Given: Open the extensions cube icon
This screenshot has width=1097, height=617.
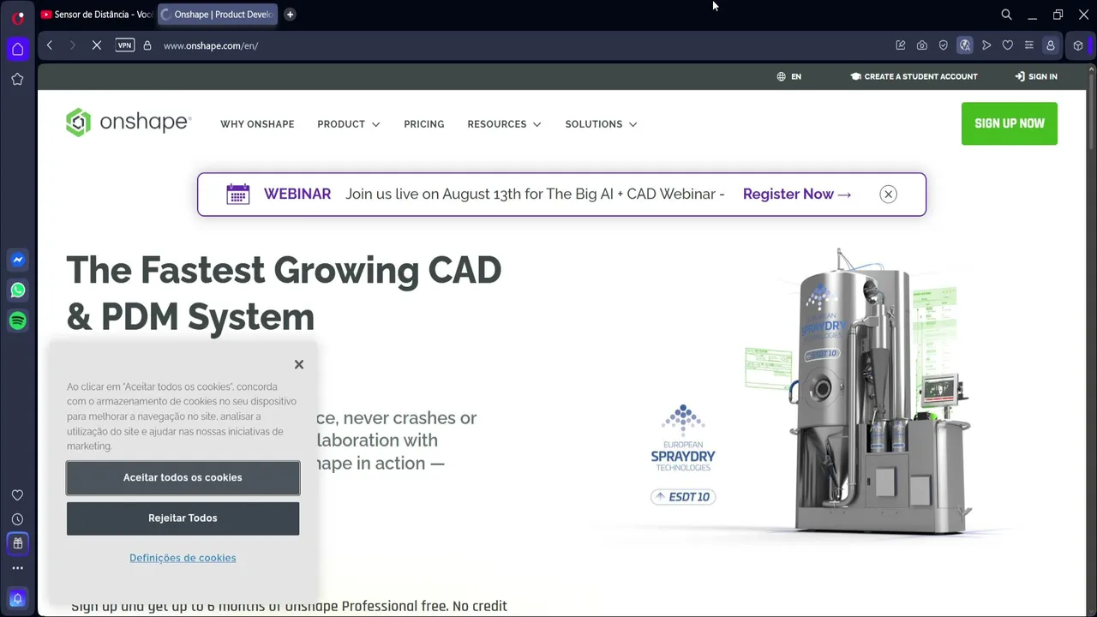Looking at the screenshot, I should pos(1078,45).
